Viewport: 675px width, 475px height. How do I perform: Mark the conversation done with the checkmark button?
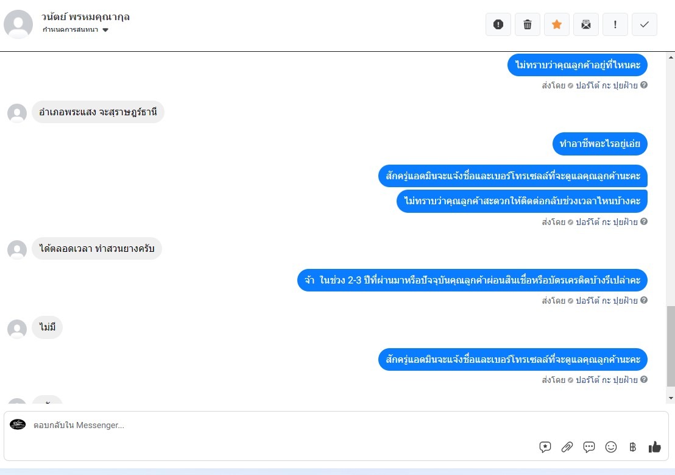(x=645, y=24)
